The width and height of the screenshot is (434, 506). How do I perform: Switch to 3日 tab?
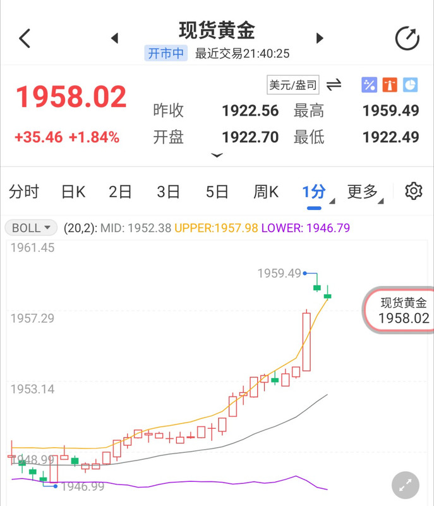coord(168,192)
